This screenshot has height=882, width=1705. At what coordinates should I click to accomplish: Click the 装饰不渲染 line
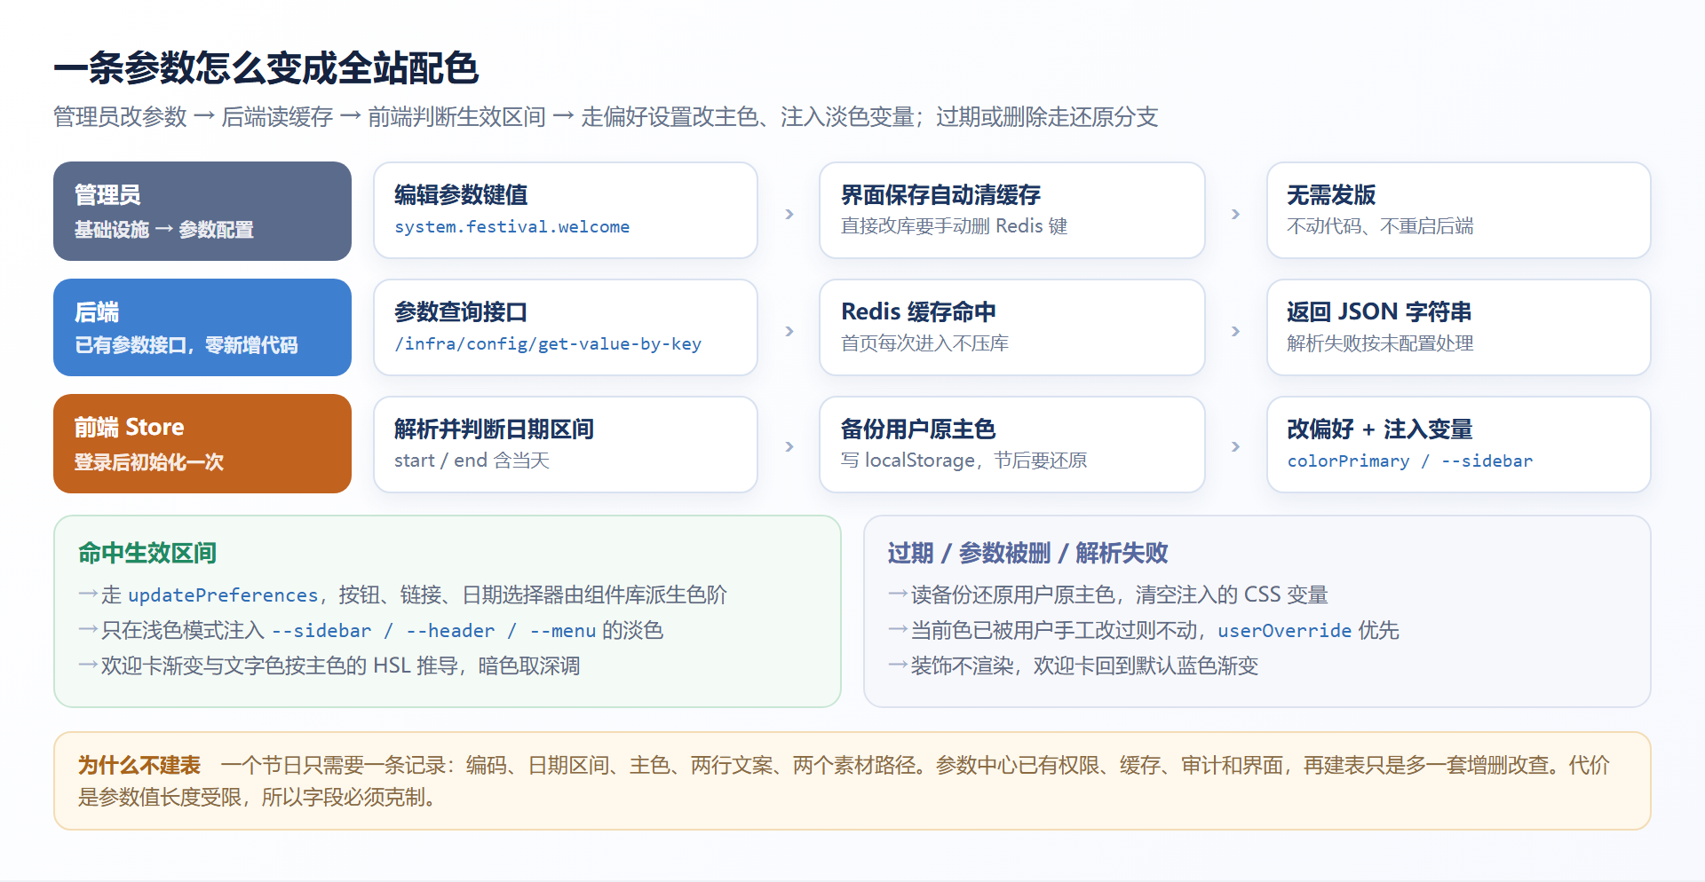tap(1074, 665)
